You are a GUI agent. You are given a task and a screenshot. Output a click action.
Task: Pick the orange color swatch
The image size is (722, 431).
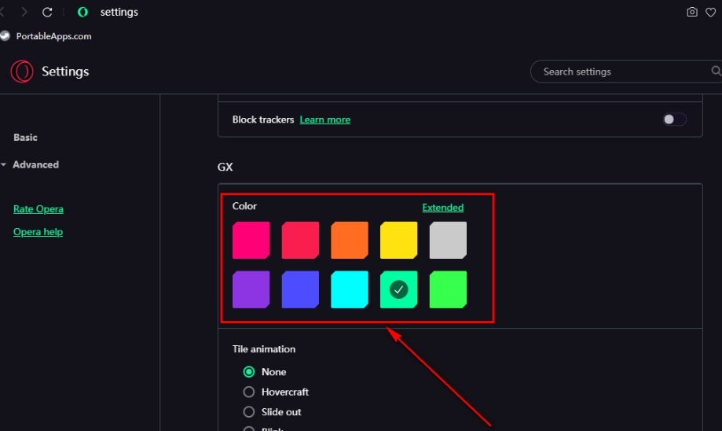[350, 240]
